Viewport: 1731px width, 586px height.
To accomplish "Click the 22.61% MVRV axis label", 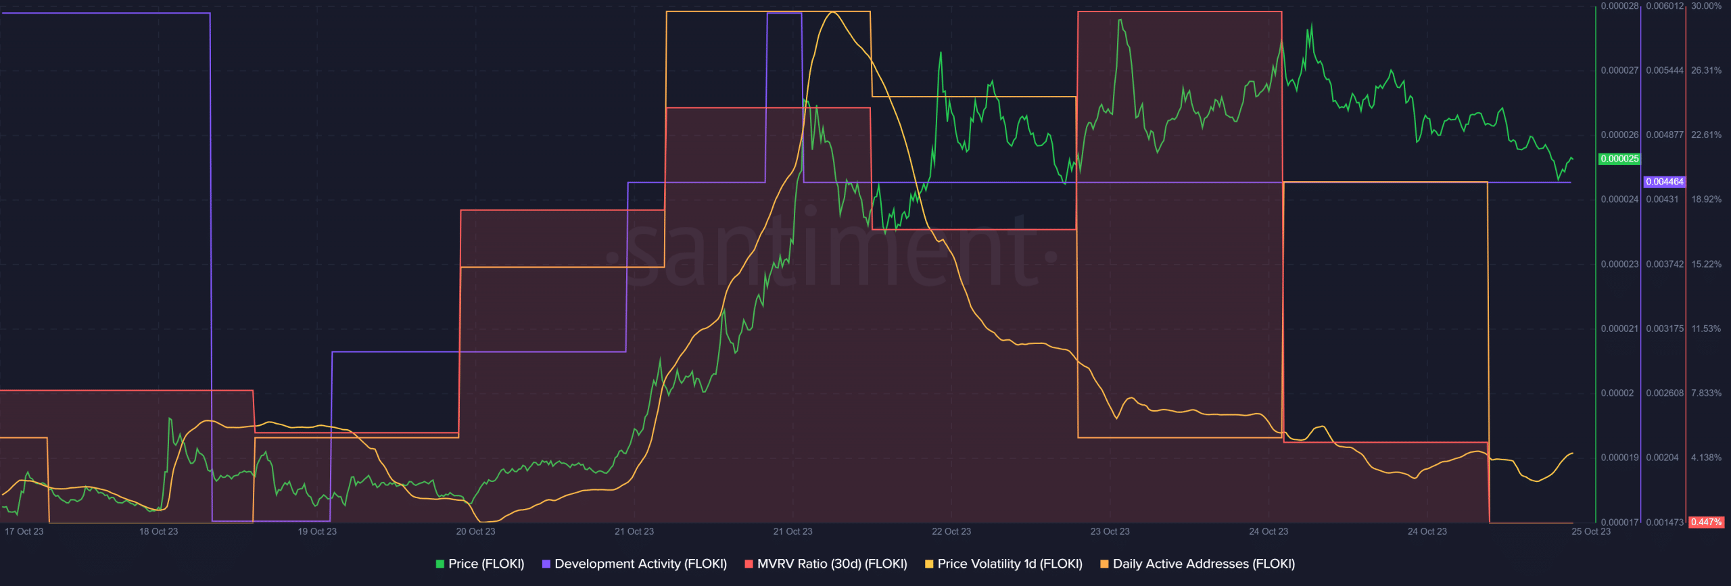I will (1706, 135).
